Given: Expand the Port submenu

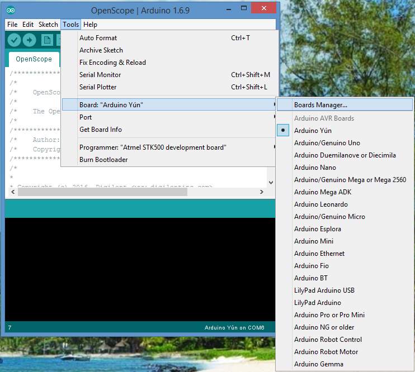Looking at the screenshot, I should tap(169, 117).
